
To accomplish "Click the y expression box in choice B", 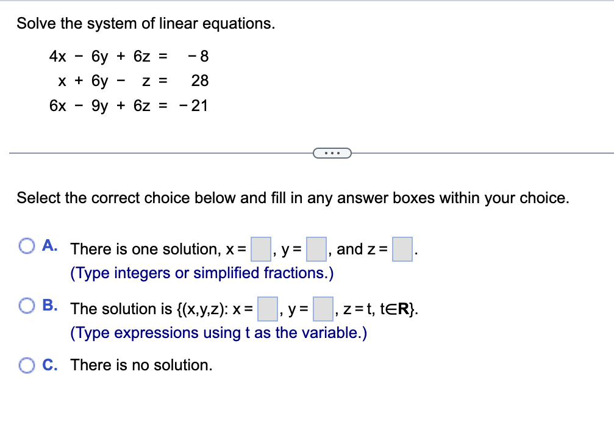I will pyautogui.click(x=322, y=308).
